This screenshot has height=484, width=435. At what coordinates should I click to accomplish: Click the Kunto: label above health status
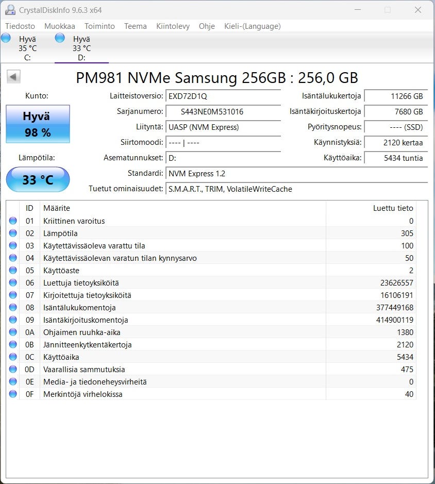coord(37,96)
